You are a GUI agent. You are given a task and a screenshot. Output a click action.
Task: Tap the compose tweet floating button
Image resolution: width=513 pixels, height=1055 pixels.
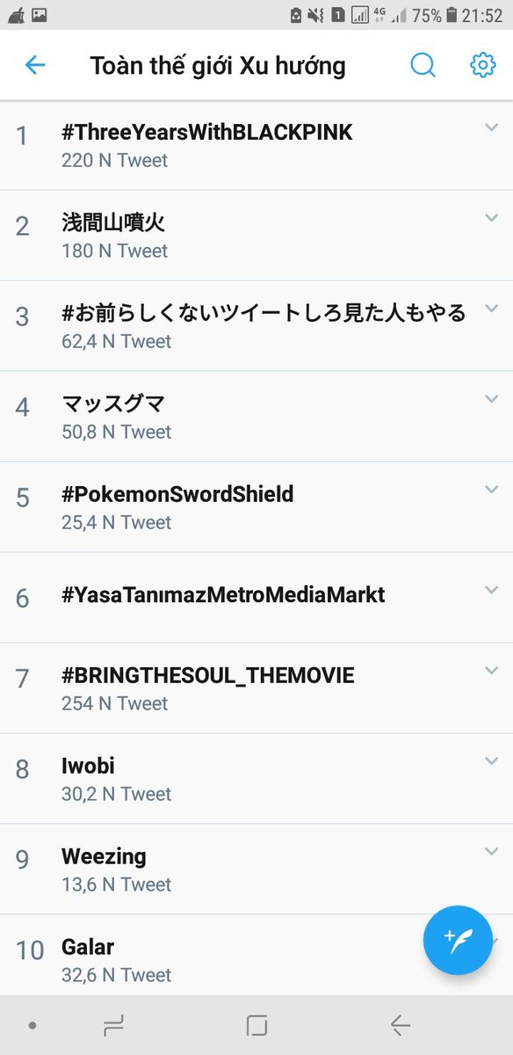458,940
